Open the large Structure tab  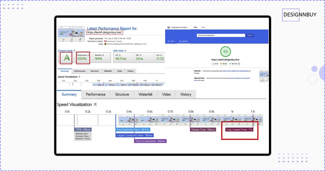pos(122,94)
